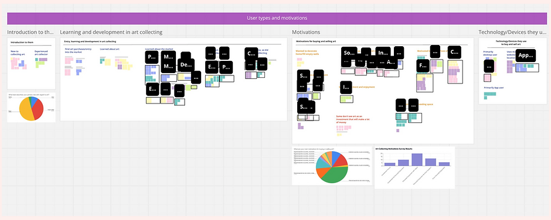Select the 'Learned about art' heading
Screen dimensions: 551x220
coord(110,49)
